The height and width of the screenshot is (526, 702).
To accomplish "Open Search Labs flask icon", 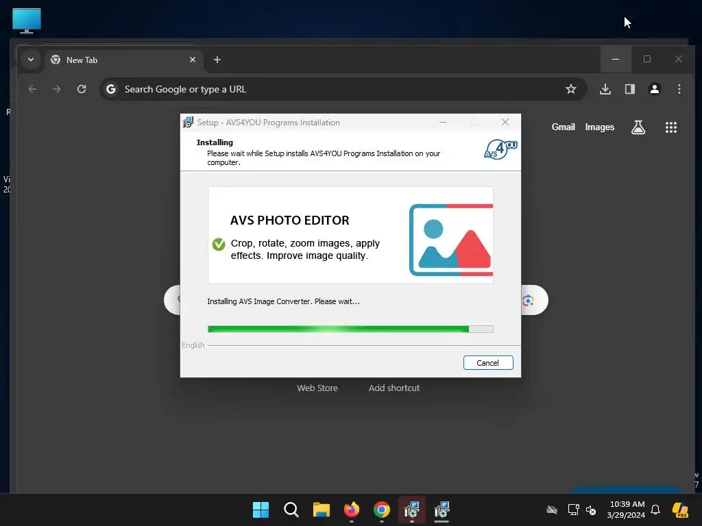I will [x=638, y=127].
